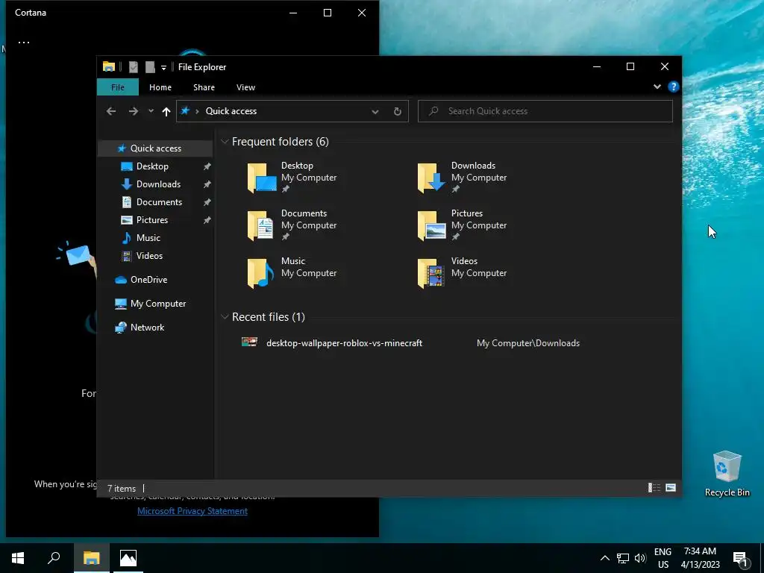The height and width of the screenshot is (573, 764).
Task: Click the Photos app taskbar button
Action: click(x=128, y=558)
